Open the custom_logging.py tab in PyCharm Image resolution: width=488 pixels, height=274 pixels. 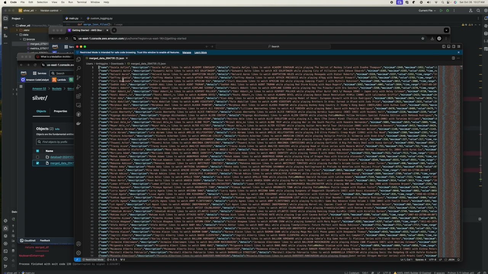click(99, 18)
